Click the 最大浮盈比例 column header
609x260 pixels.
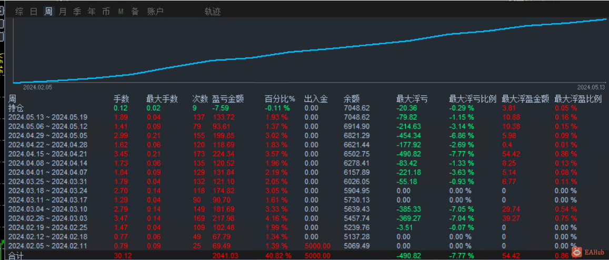click(x=578, y=99)
